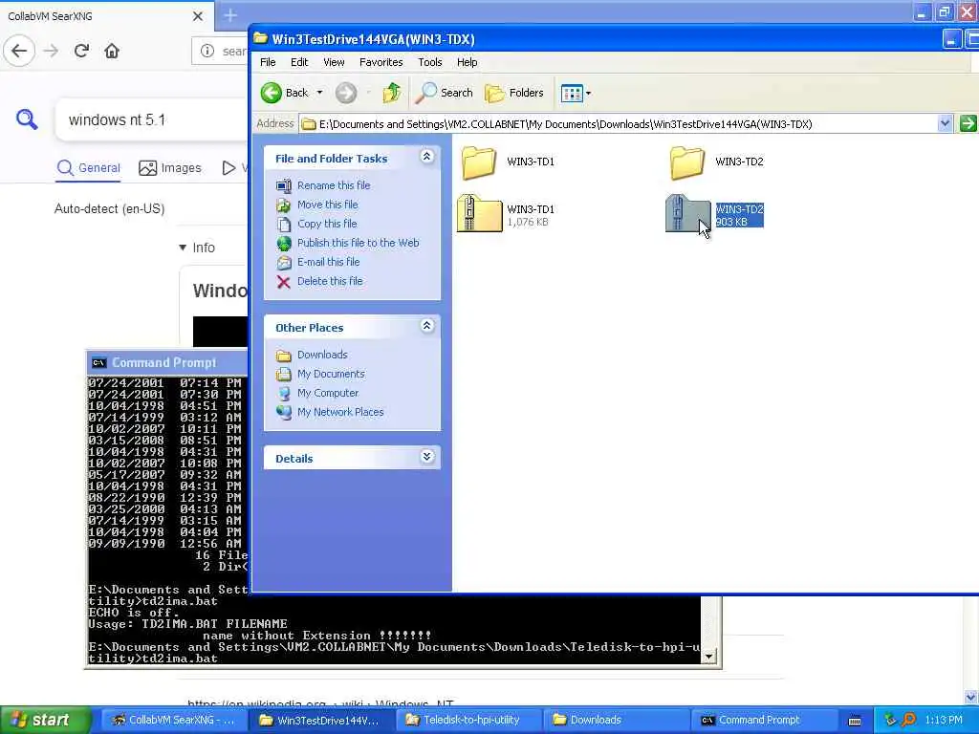979x734 pixels.
Task: Go to My Computer in Other Places
Action: click(x=328, y=393)
